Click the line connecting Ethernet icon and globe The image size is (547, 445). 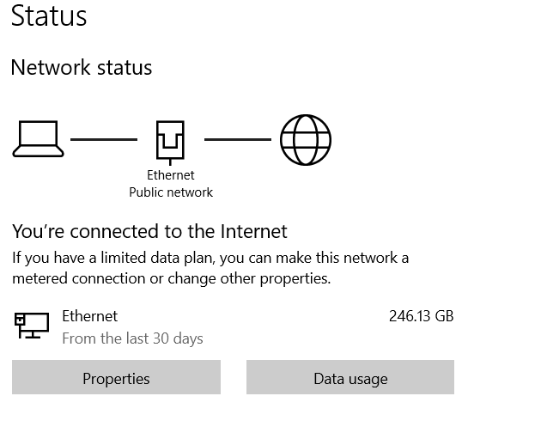(237, 139)
